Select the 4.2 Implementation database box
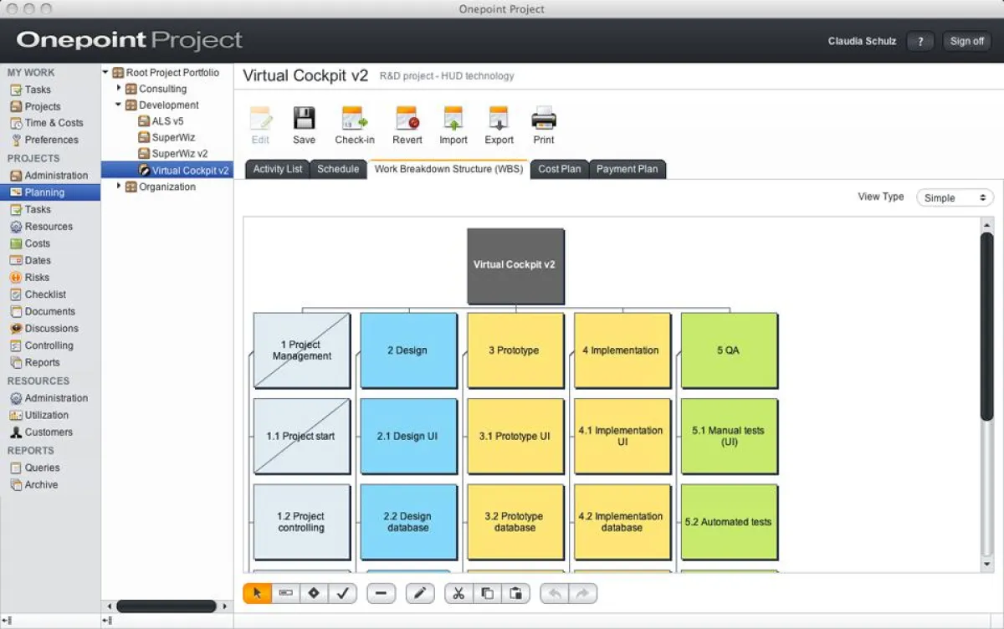Screen dimensions: 1004x629 (x=622, y=522)
